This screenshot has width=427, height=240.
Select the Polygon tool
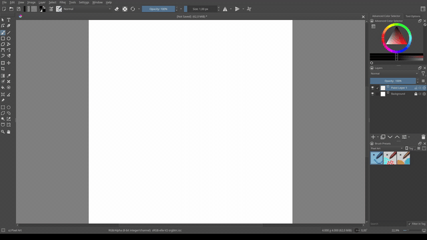tap(3, 45)
